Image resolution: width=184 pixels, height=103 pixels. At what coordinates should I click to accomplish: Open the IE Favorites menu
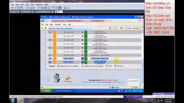58,25
